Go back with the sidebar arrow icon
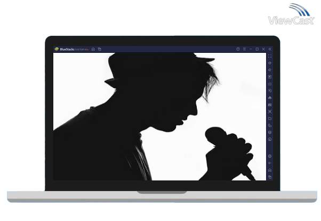Screen dimensions: 321x221 [x=270, y=163]
